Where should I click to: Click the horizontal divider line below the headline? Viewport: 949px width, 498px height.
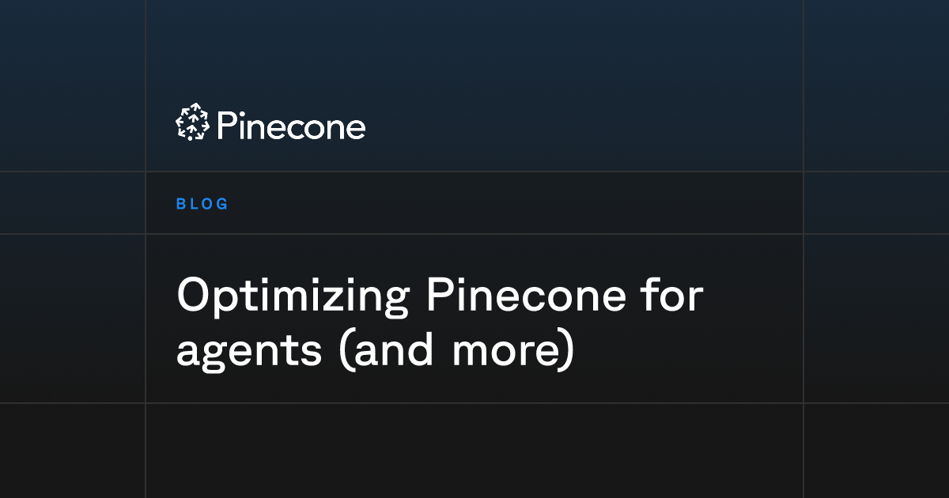point(475,403)
